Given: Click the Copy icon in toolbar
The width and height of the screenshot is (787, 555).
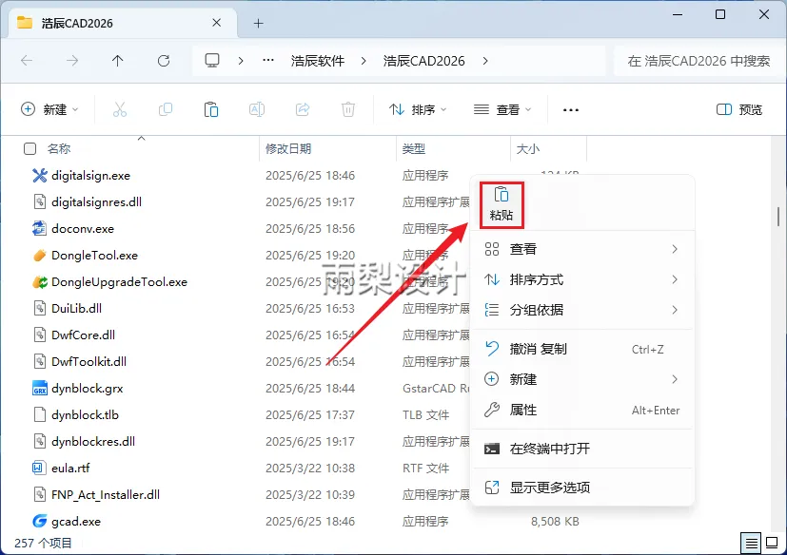Looking at the screenshot, I should pos(166,109).
